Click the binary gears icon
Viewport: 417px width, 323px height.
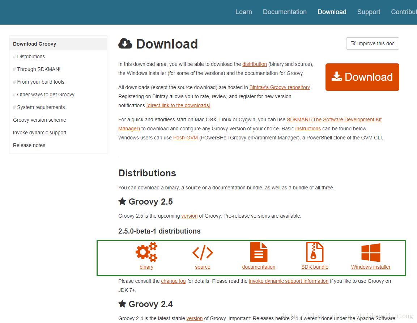[146, 252]
